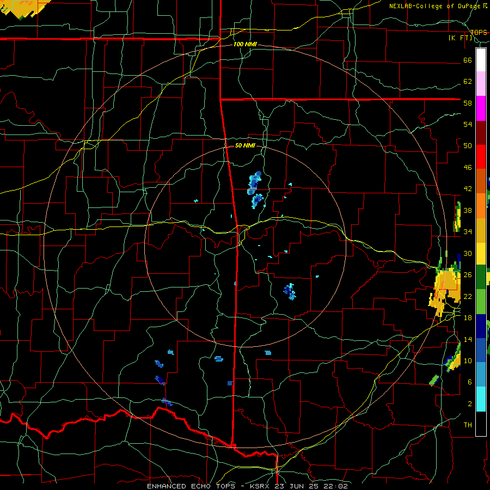Click the bright red legend swatch
This screenshot has height=490, width=490.
(x=481, y=157)
